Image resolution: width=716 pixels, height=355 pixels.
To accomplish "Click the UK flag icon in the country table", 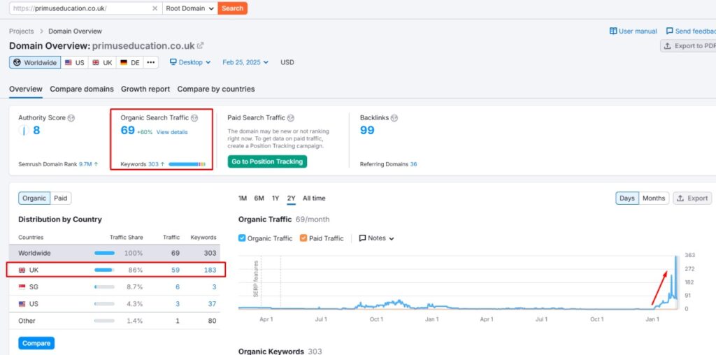I will pyautogui.click(x=22, y=270).
